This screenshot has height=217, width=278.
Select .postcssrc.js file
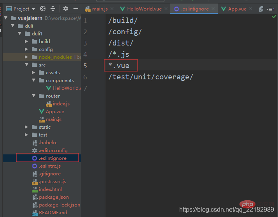point(52,182)
